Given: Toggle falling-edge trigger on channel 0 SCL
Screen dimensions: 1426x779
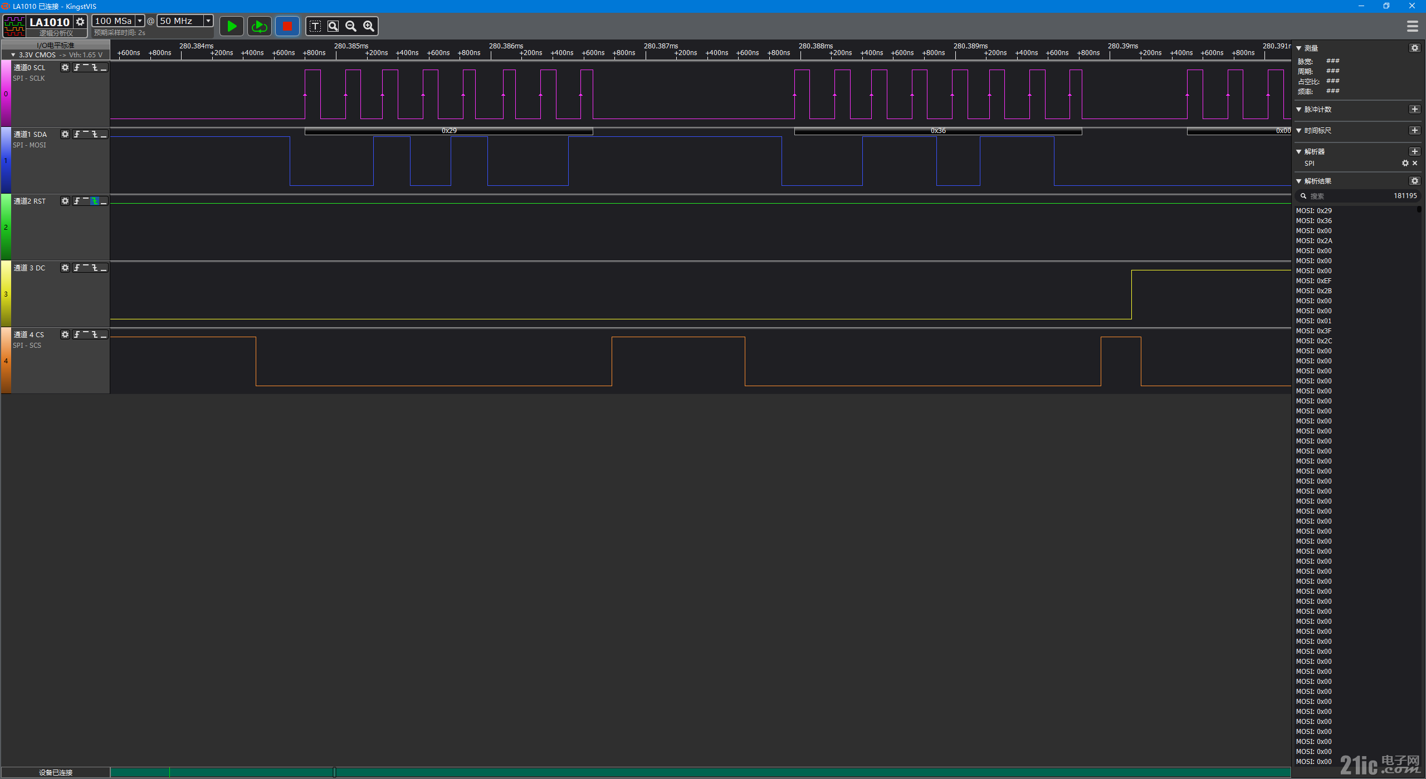Looking at the screenshot, I should (x=95, y=67).
